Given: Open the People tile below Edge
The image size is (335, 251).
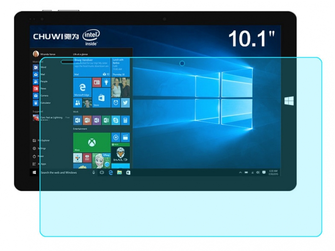Looking at the screenshot, I should (x=77, y=103).
